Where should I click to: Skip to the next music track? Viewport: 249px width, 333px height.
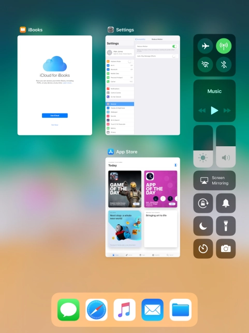click(227, 110)
